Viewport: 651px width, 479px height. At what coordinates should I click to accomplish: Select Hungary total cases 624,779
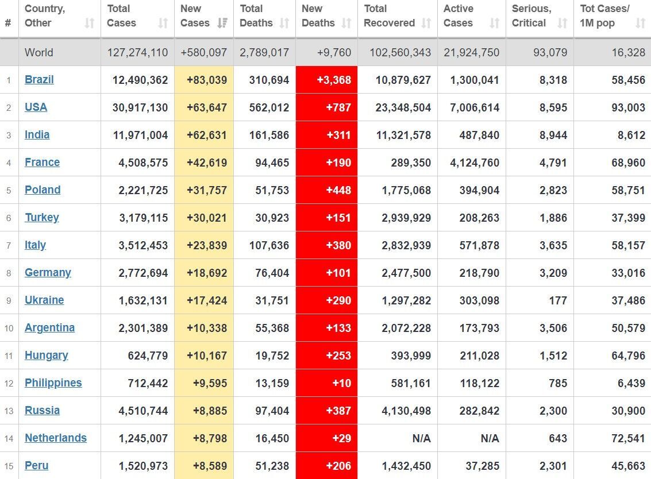pos(148,356)
